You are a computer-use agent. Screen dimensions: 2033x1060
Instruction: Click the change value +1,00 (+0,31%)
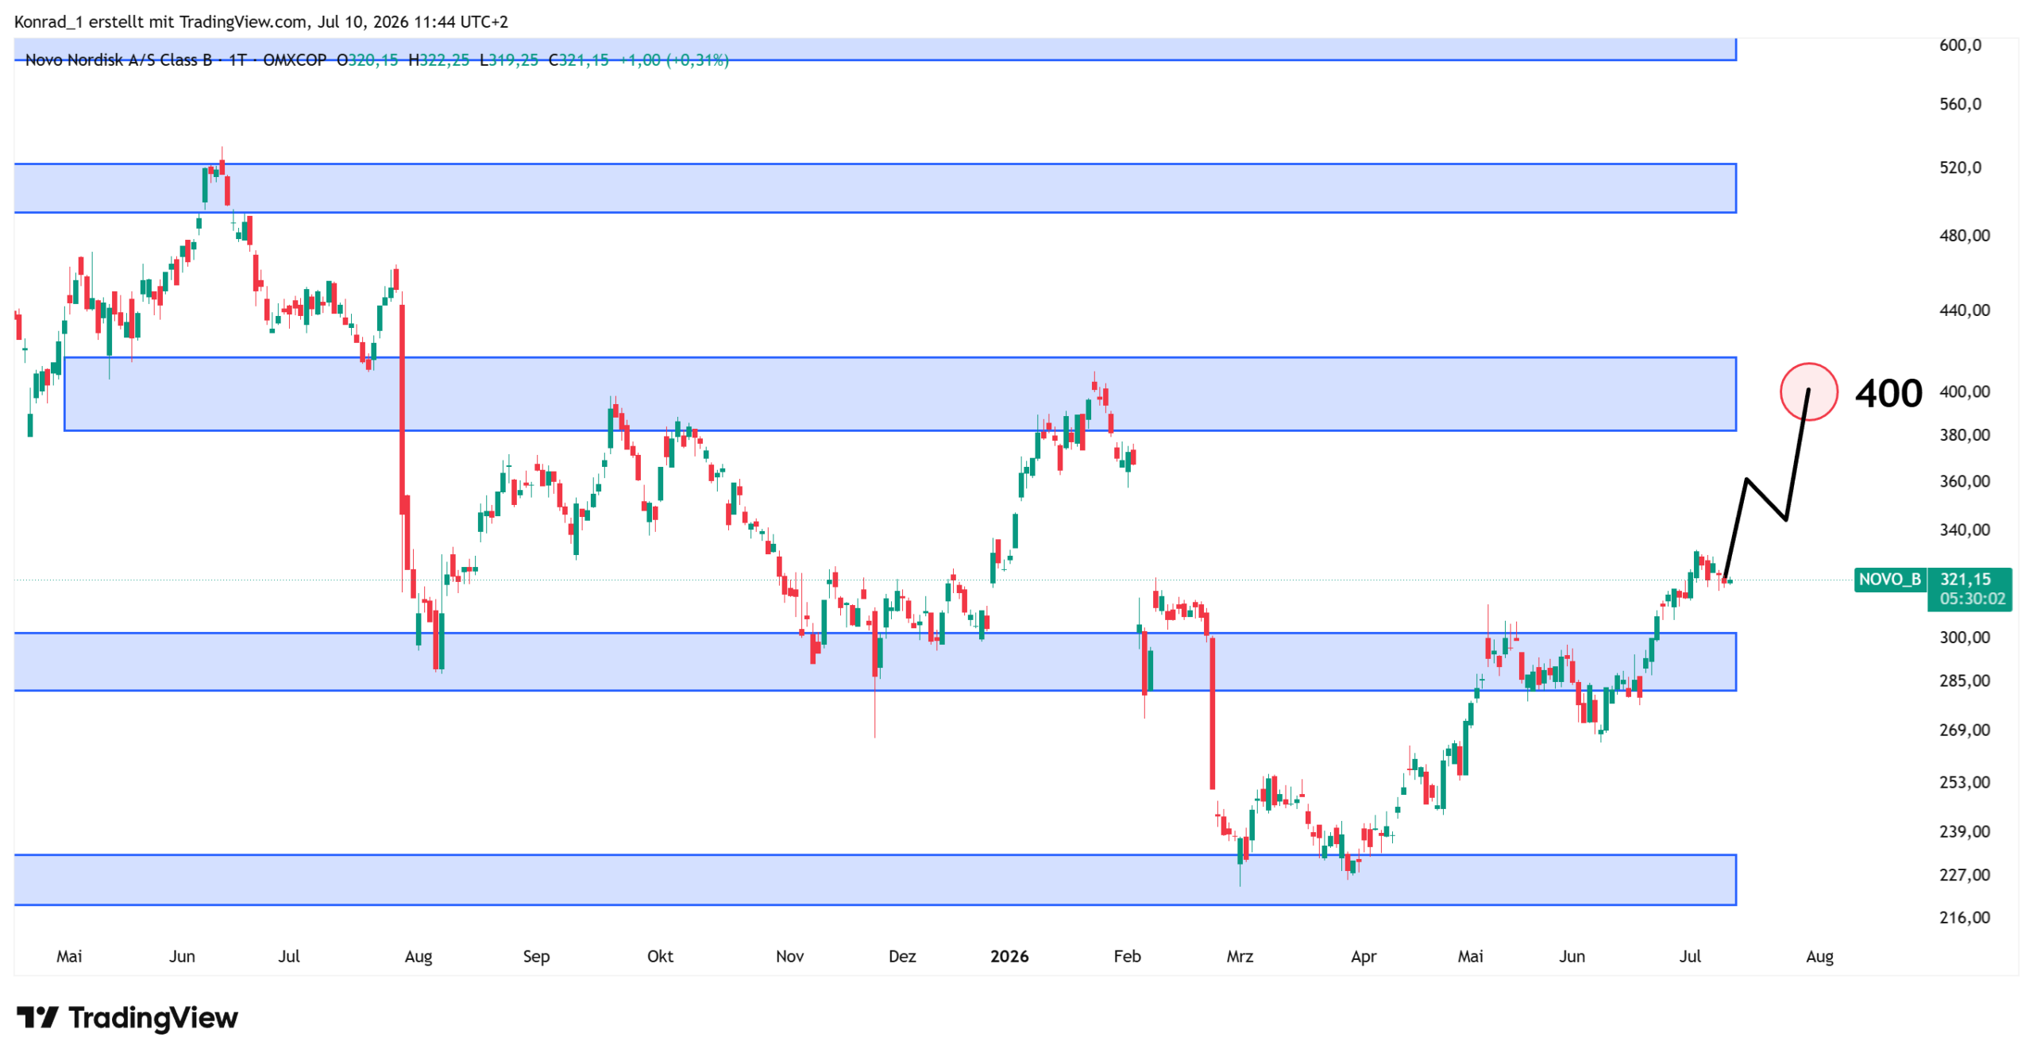673,60
